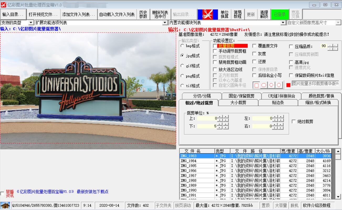Click 添加文件入列表 button
The height and width of the screenshot is (210, 342).
(x=79, y=14)
